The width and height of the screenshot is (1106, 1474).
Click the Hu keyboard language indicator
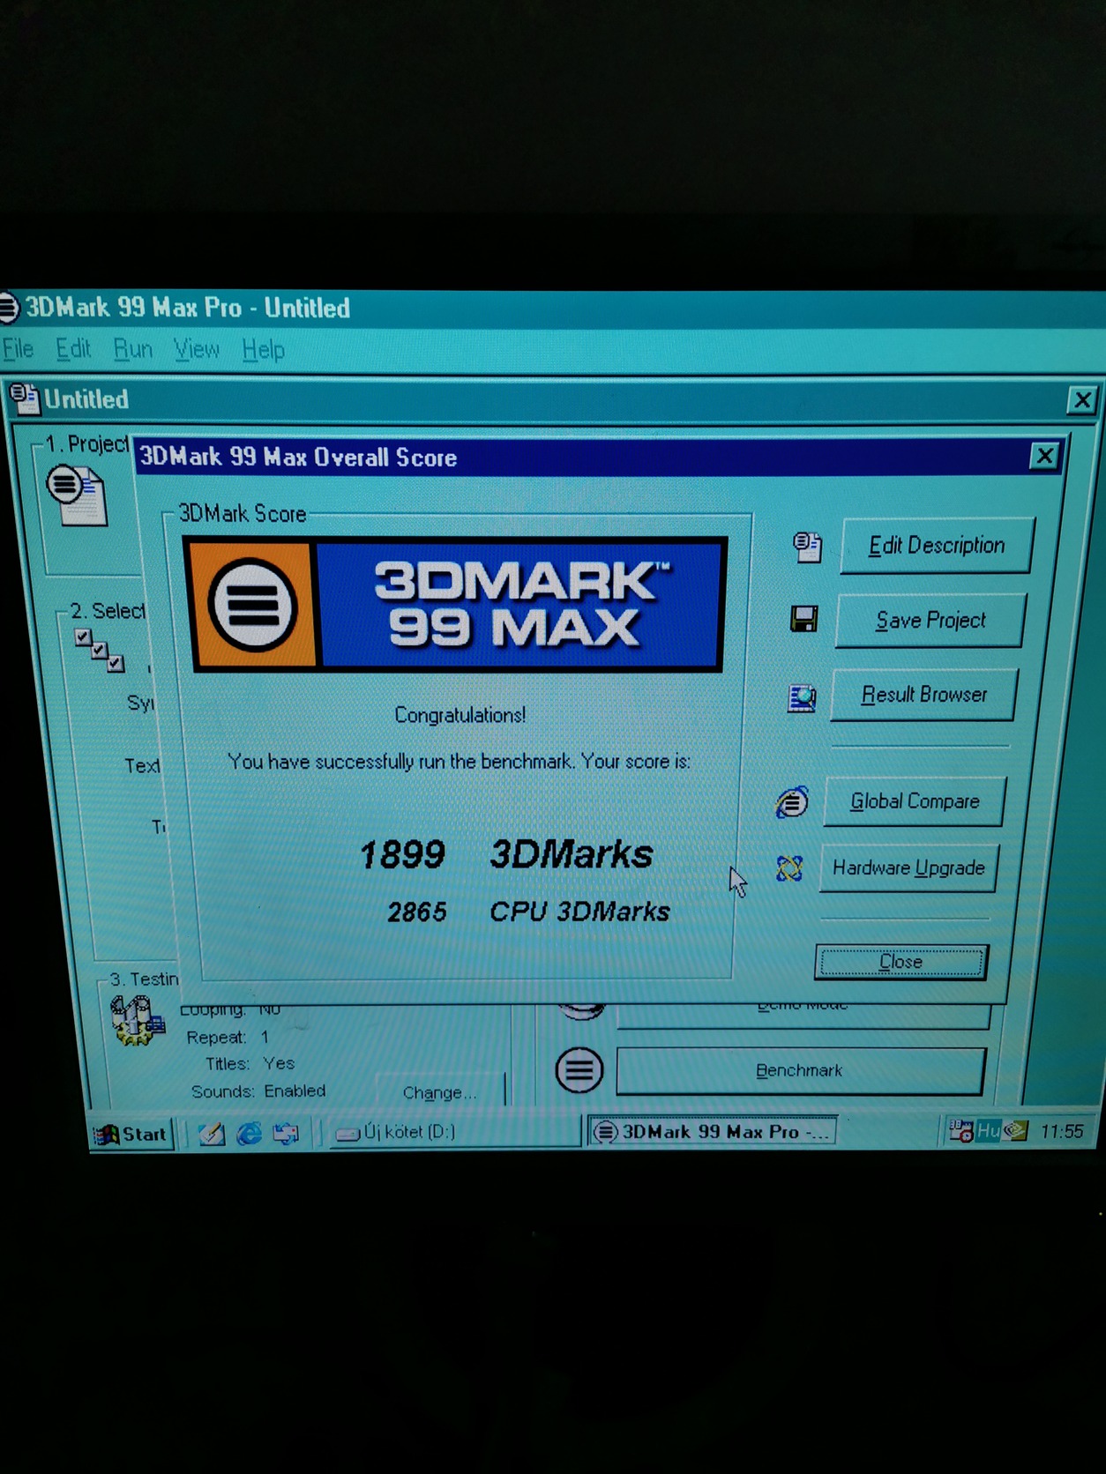click(x=988, y=1131)
